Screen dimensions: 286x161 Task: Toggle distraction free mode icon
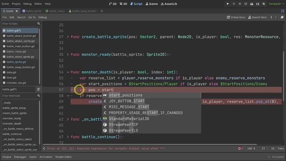pos(283,11)
